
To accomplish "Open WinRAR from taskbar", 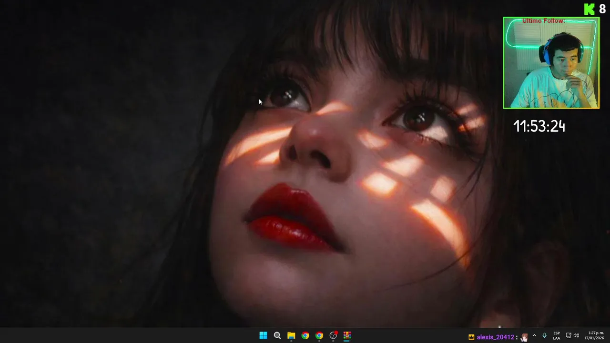I will (347, 336).
